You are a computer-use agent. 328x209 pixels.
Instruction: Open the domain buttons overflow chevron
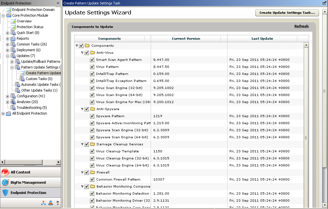[x=58, y=203]
